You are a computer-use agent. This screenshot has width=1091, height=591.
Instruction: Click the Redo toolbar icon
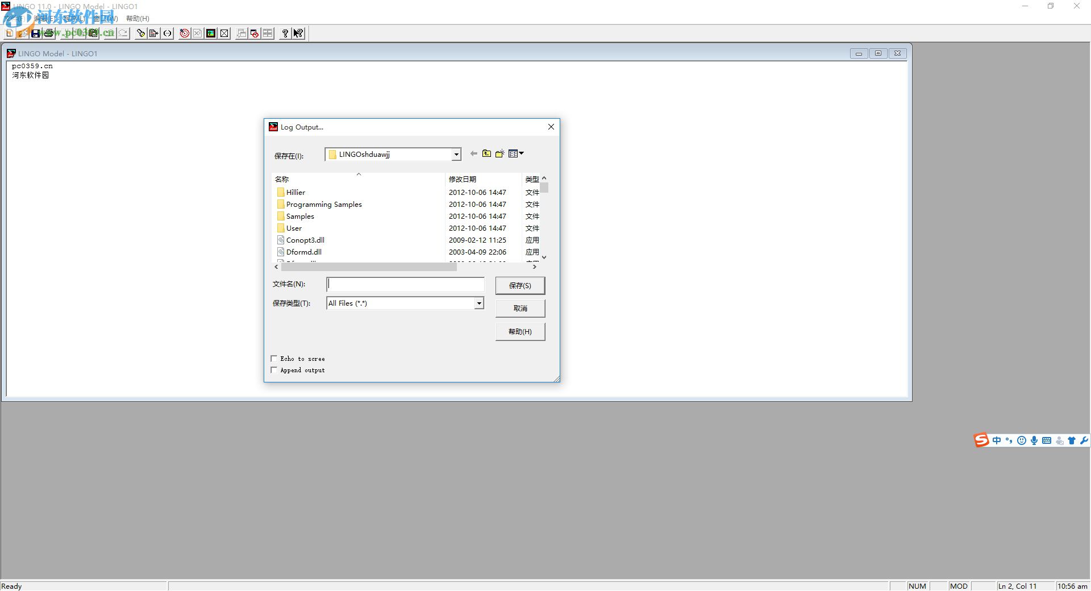(123, 34)
